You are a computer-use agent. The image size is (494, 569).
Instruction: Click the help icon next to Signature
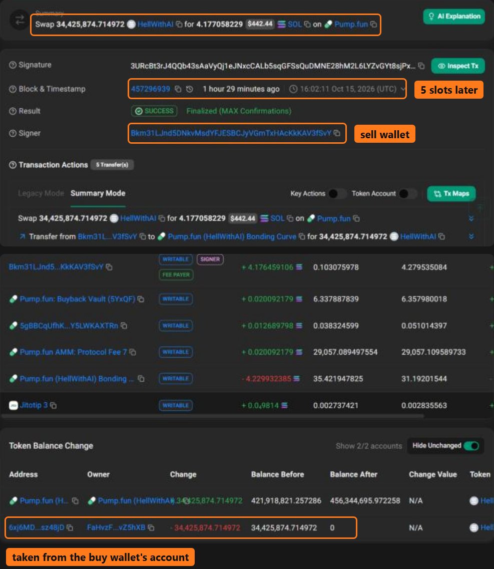click(13, 65)
